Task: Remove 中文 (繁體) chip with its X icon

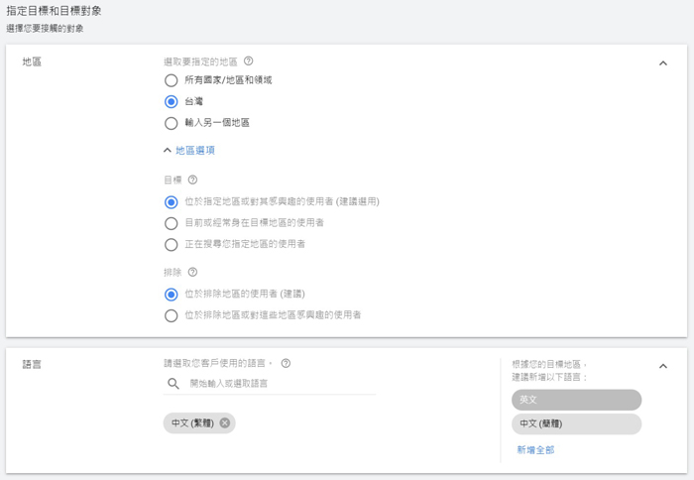Action: pos(225,423)
